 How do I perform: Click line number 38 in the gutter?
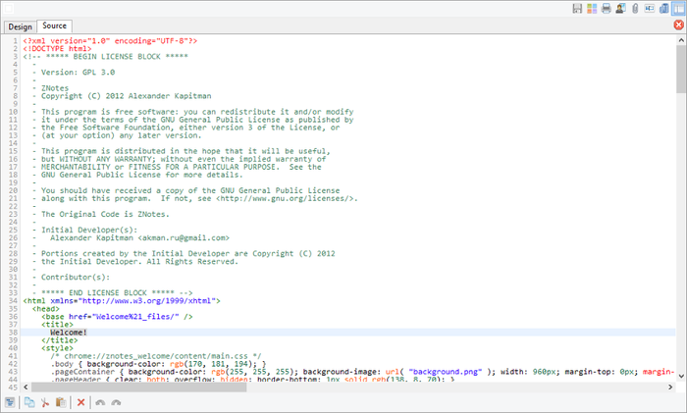click(13, 333)
